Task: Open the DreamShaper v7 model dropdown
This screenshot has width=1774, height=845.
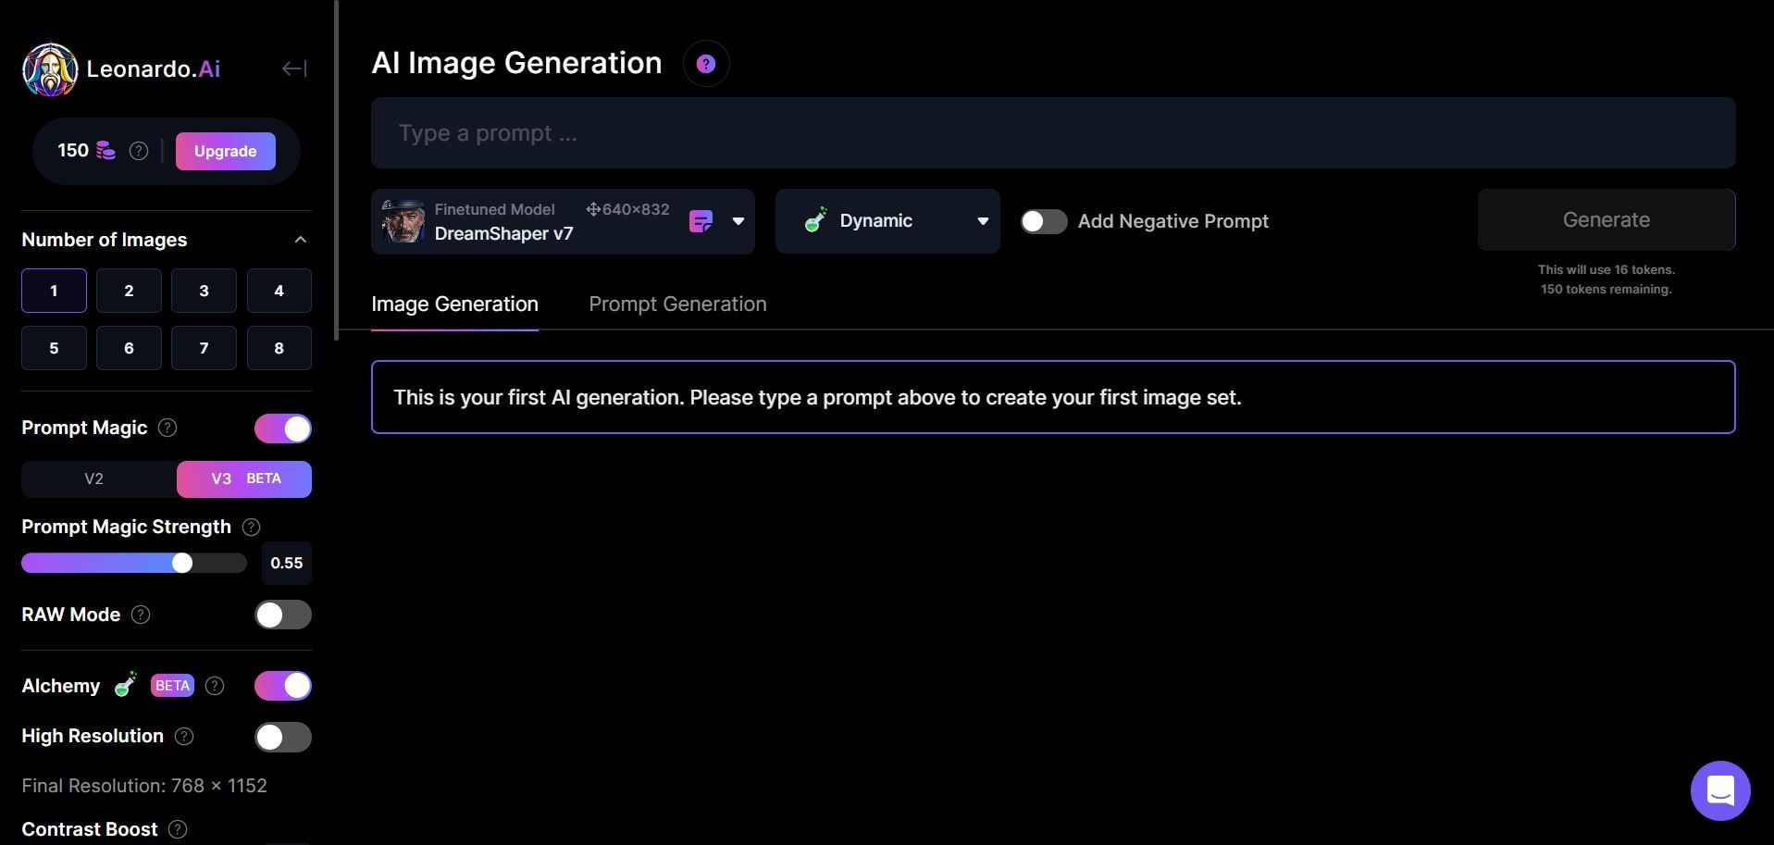Action: coord(738,221)
